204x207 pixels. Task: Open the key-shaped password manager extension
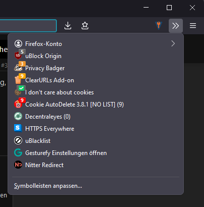pyautogui.click(x=159, y=26)
